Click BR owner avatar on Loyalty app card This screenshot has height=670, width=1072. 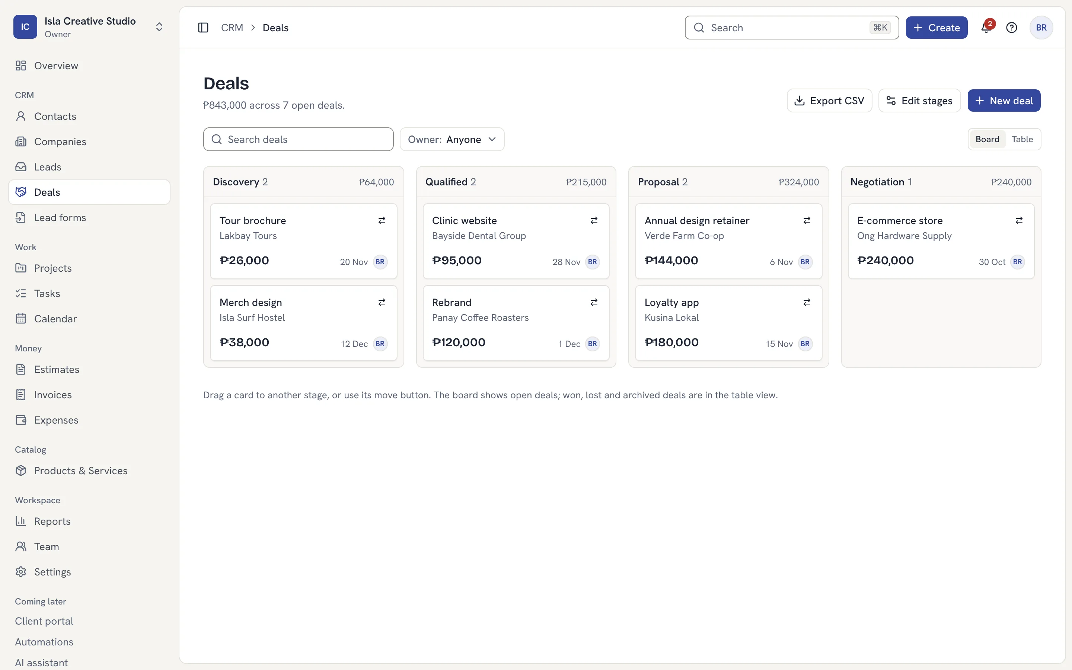805,344
